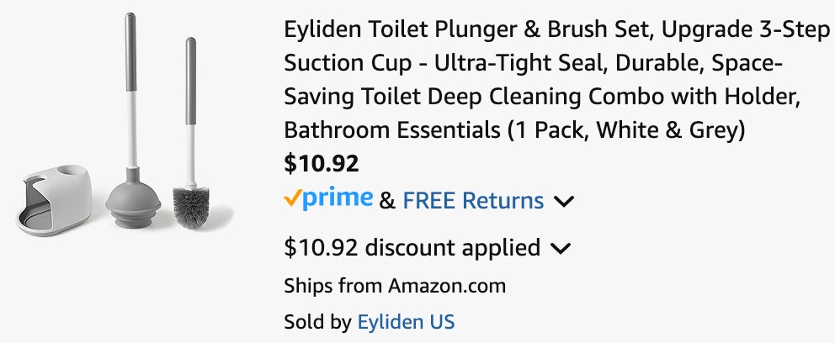Click the "Ships from Amazon.com" text
This screenshot has width=835, height=343.
tap(395, 285)
